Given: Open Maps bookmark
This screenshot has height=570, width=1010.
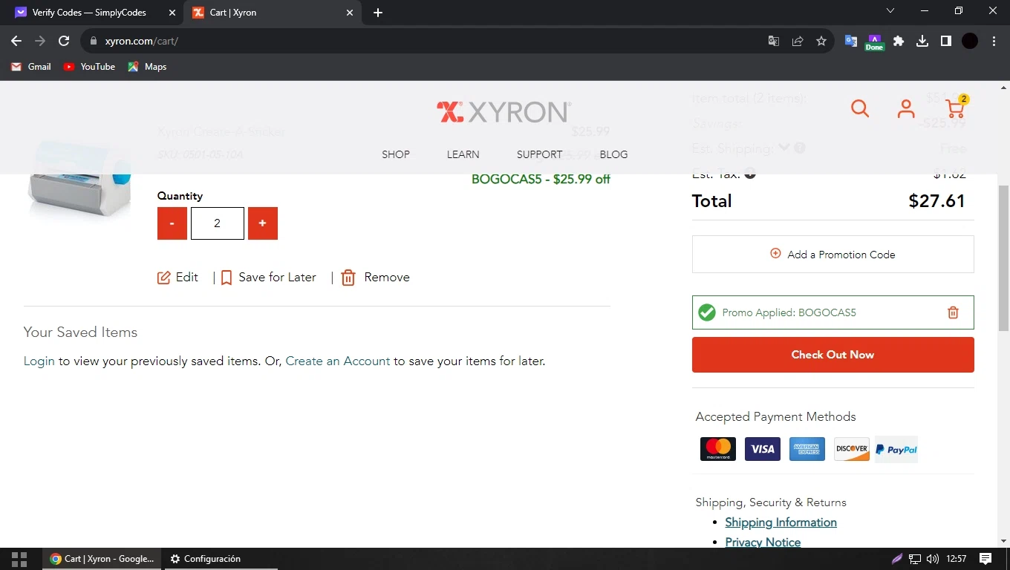Looking at the screenshot, I should tap(147, 67).
